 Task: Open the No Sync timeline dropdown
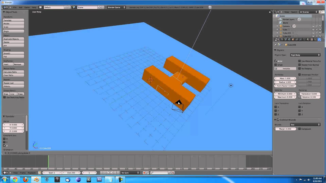[130, 173]
